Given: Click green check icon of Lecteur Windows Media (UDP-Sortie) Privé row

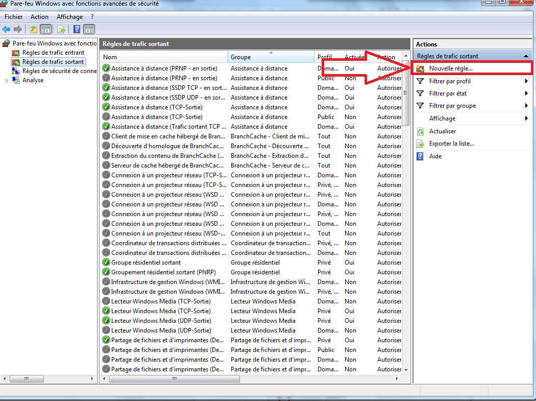Looking at the screenshot, I should point(106,321).
